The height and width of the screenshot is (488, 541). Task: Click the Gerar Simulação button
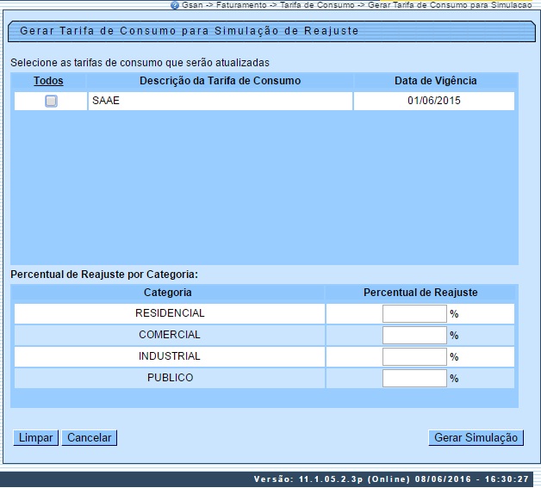click(476, 438)
